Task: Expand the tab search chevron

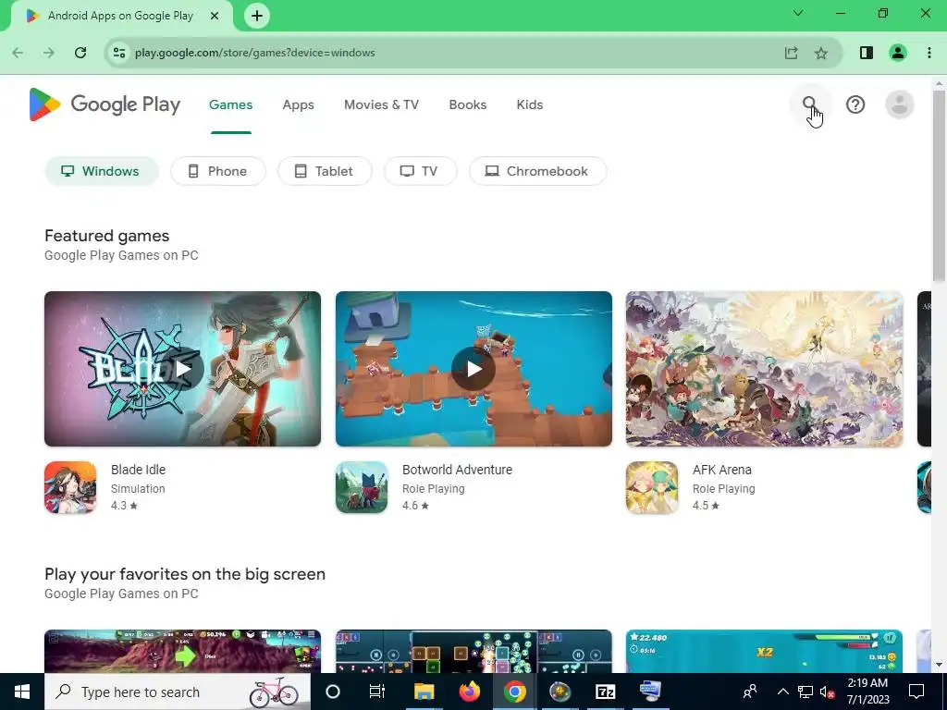Action: pos(798,13)
